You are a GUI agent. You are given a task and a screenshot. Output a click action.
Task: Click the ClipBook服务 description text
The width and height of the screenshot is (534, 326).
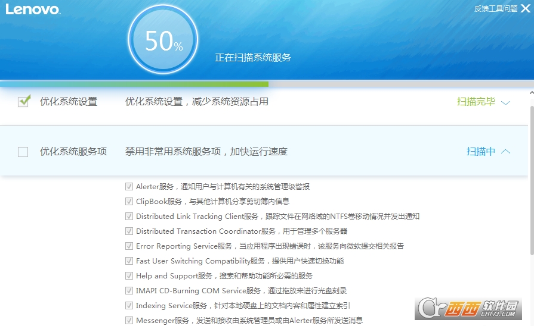(212, 202)
